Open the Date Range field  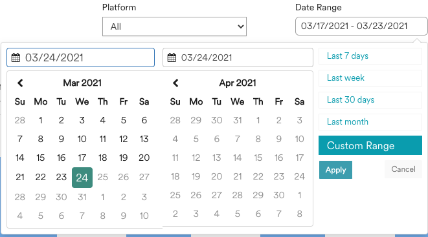[x=361, y=26]
